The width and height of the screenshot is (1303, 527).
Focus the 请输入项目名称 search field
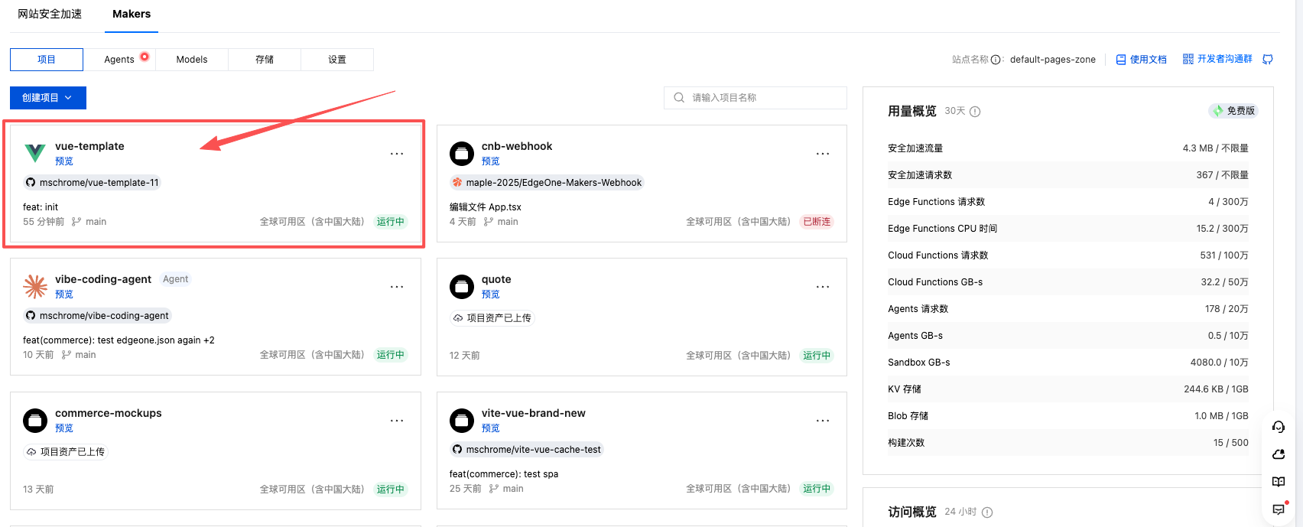click(x=755, y=98)
